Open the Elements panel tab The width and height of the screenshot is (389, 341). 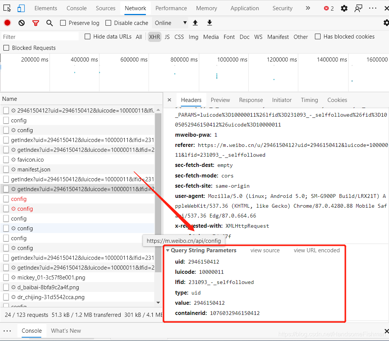pyautogui.click(x=46, y=8)
